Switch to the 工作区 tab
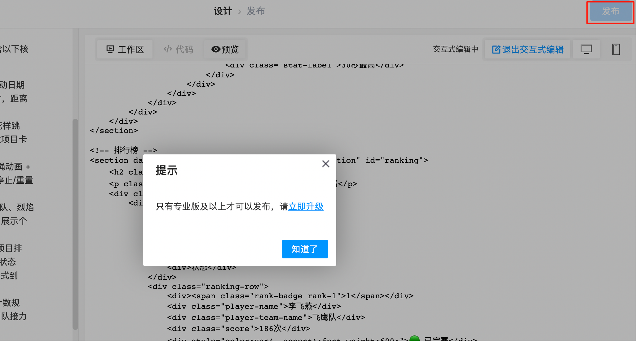The image size is (636, 341). 125,49
